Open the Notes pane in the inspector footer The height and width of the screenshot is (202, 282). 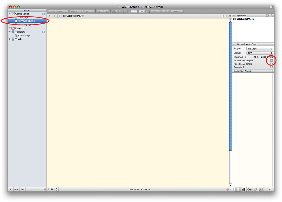tap(238, 190)
